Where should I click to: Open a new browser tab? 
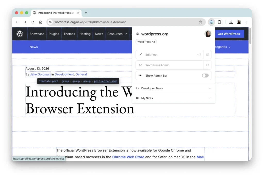click(86, 13)
